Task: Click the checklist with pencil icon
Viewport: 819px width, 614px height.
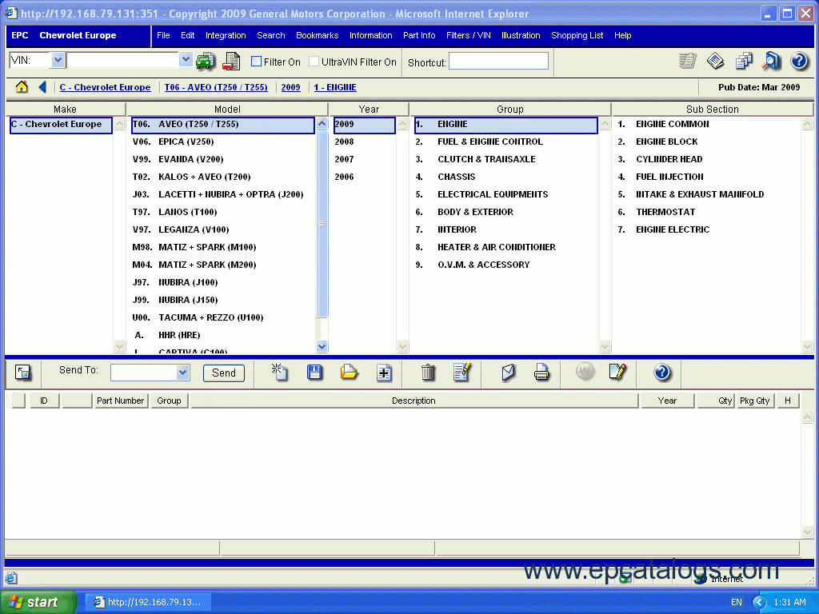Action: [x=463, y=373]
